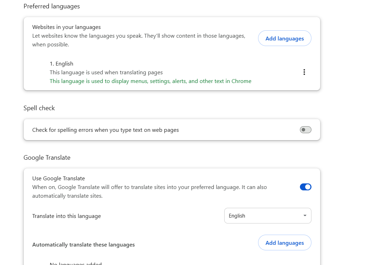This screenshot has height=265, width=392.
Task: Click Add languages for automatic translation
Action: click(x=285, y=242)
